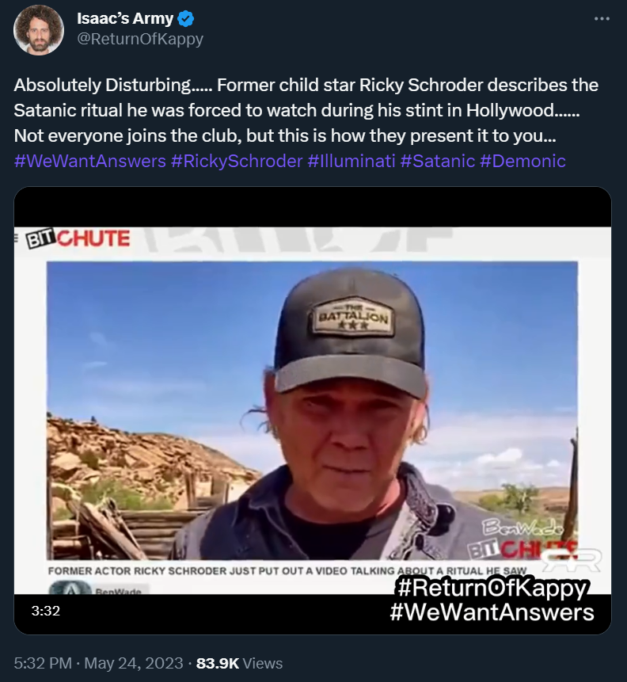
Task: Open the three-dot more options menu
Action: pyautogui.click(x=602, y=19)
